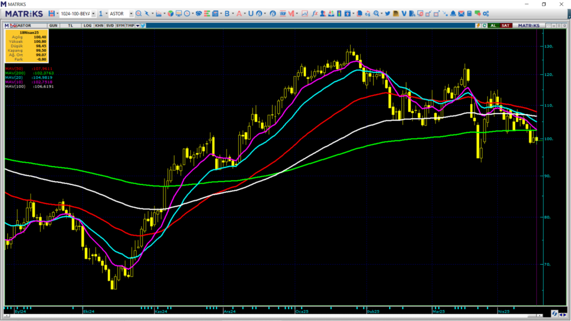Click the fx formula icon
571x321 pixels.
[x=314, y=13]
